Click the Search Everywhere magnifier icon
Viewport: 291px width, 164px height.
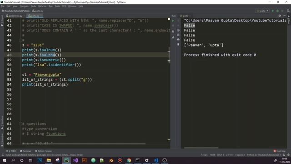[288, 11]
